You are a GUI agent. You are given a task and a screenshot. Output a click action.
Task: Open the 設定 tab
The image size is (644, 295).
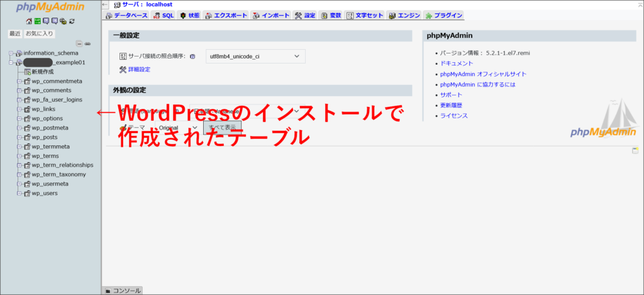pos(305,16)
